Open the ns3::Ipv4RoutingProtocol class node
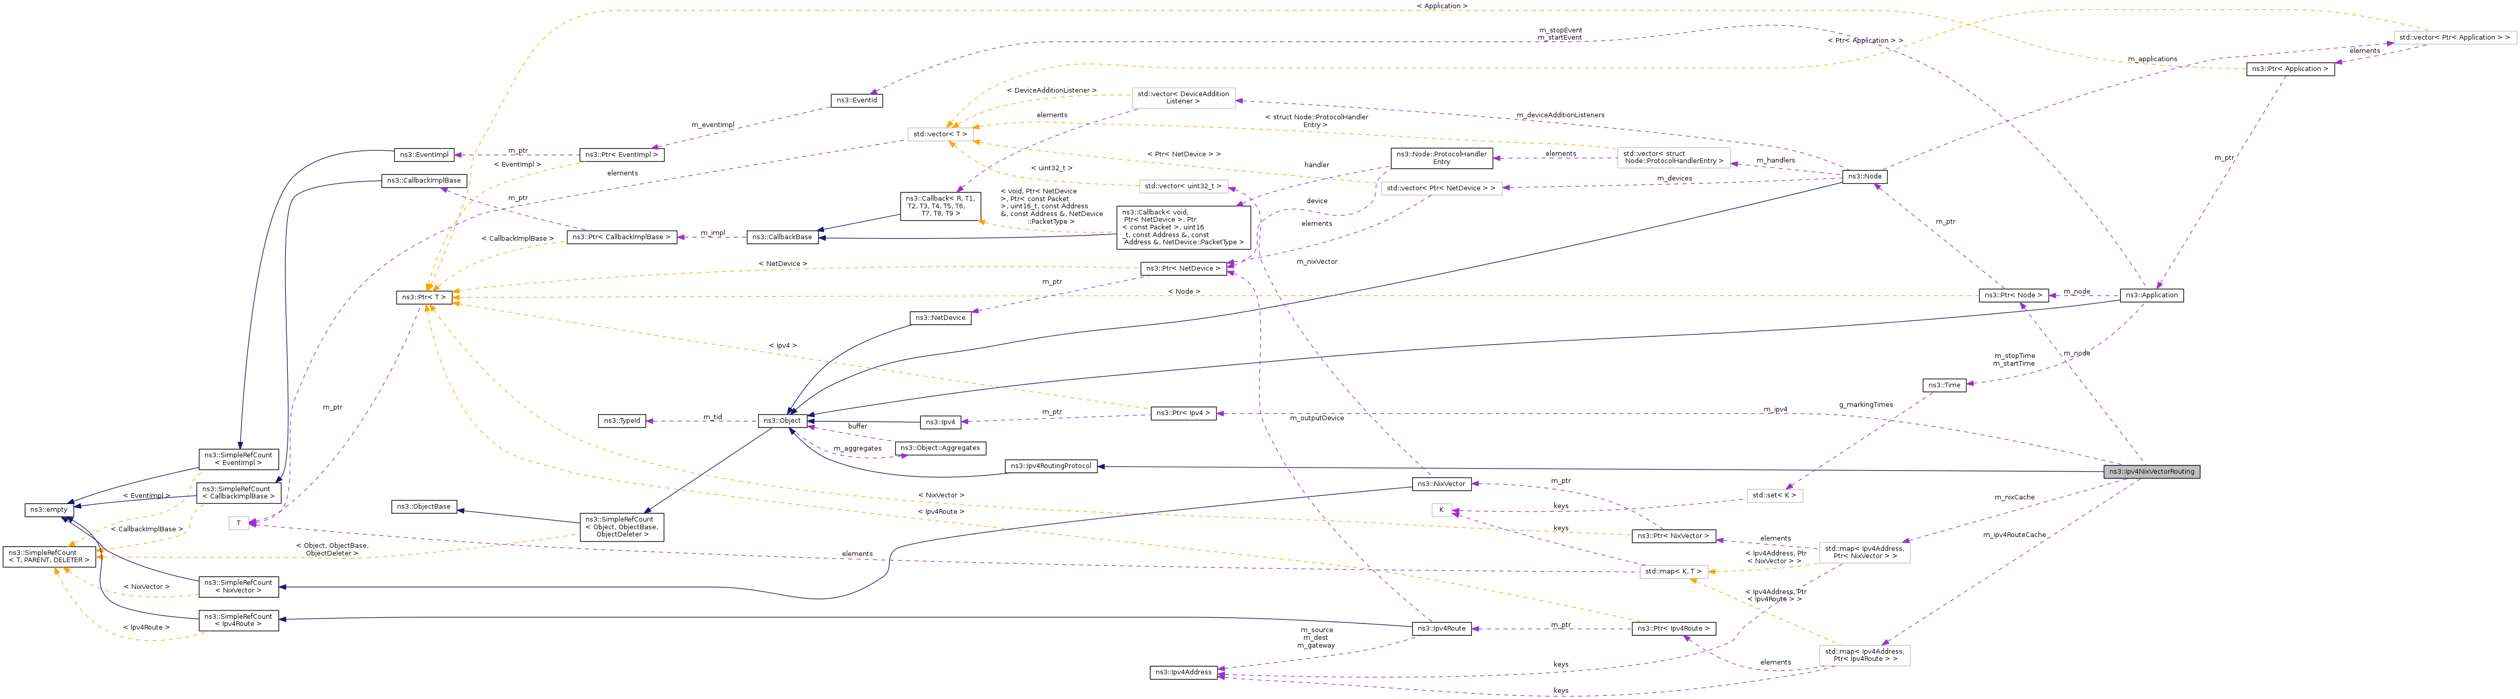 pyautogui.click(x=1052, y=467)
